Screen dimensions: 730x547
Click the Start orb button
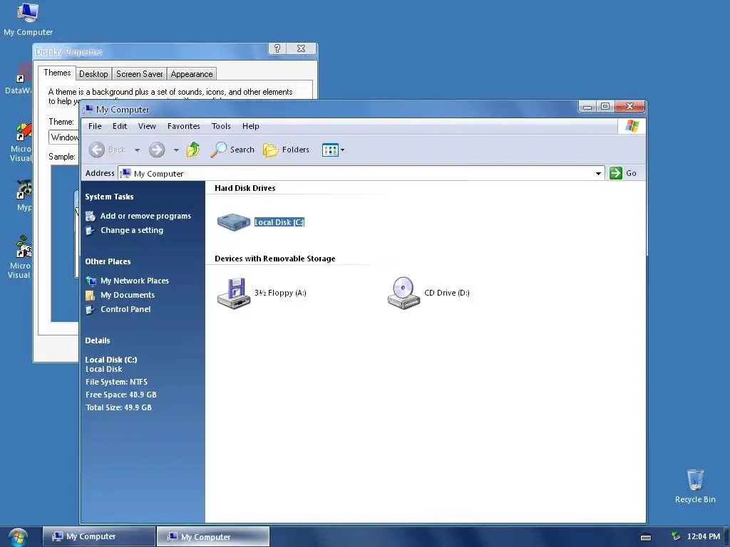[18, 537]
